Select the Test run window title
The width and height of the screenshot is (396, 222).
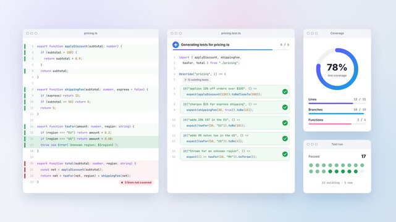tap(337, 144)
